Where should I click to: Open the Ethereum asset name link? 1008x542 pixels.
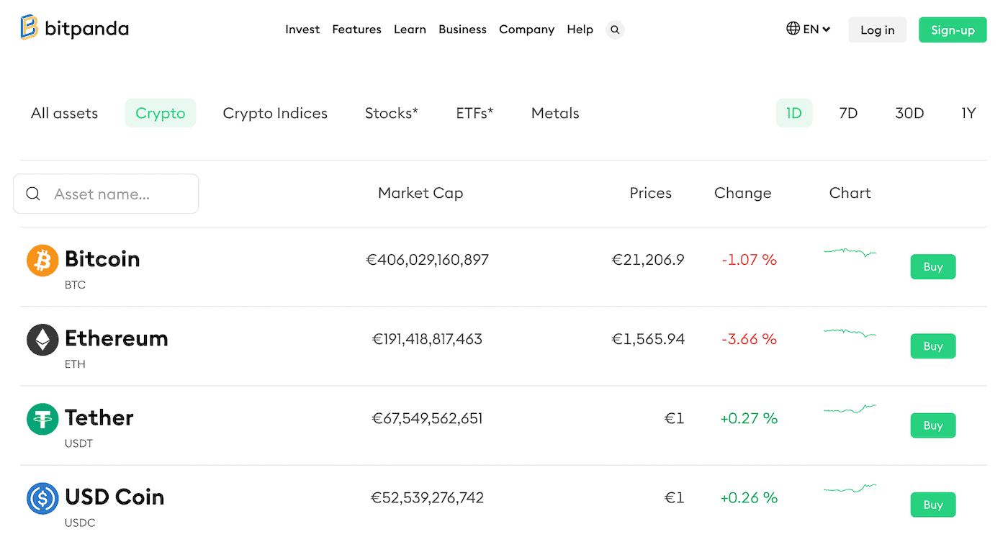click(x=117, y=338)
